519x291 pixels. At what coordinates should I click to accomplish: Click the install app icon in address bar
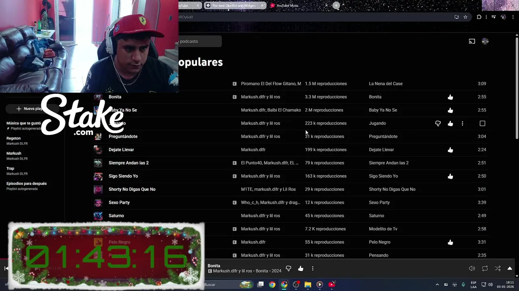pyautogui.click(x=457, y=17)
